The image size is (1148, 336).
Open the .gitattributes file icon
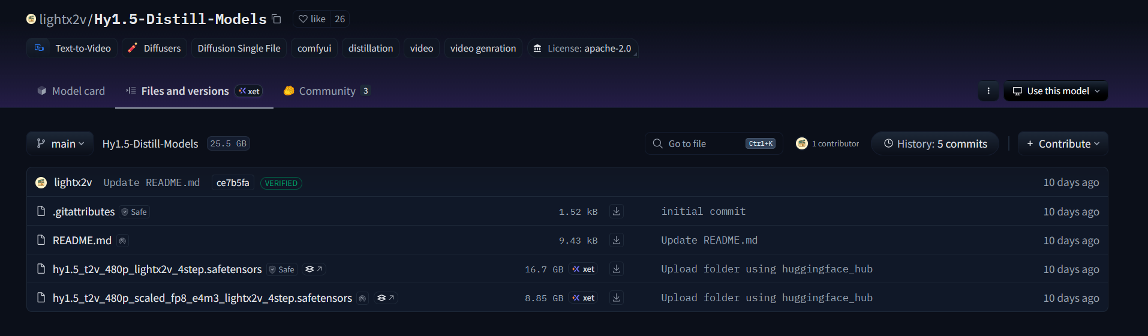tap(41, 211)
